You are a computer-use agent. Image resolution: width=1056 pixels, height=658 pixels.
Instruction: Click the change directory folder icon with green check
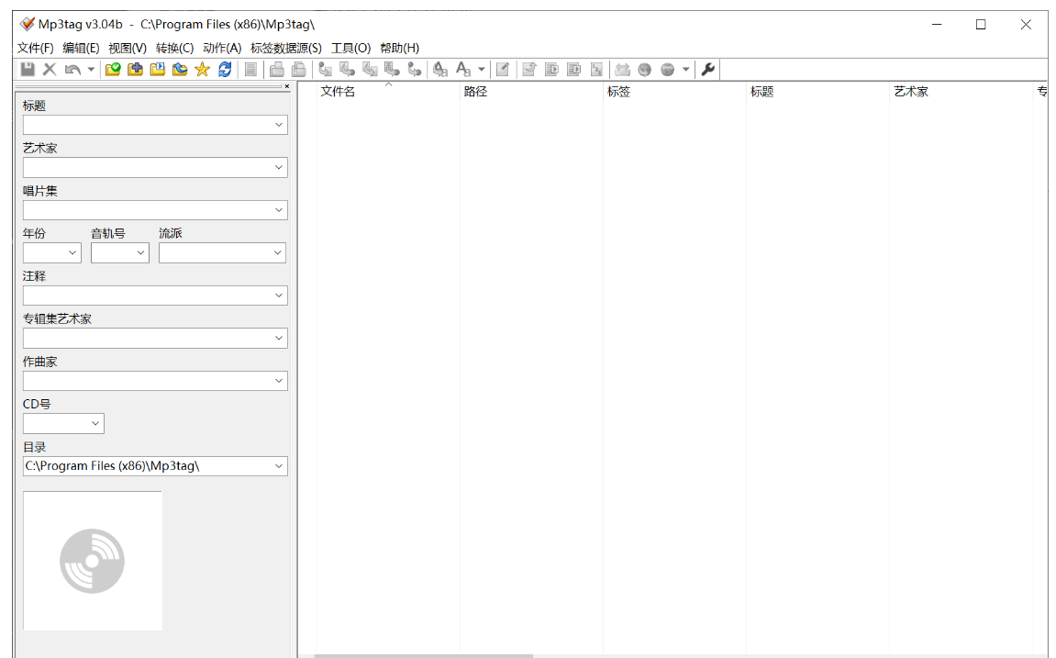point(113,70)
